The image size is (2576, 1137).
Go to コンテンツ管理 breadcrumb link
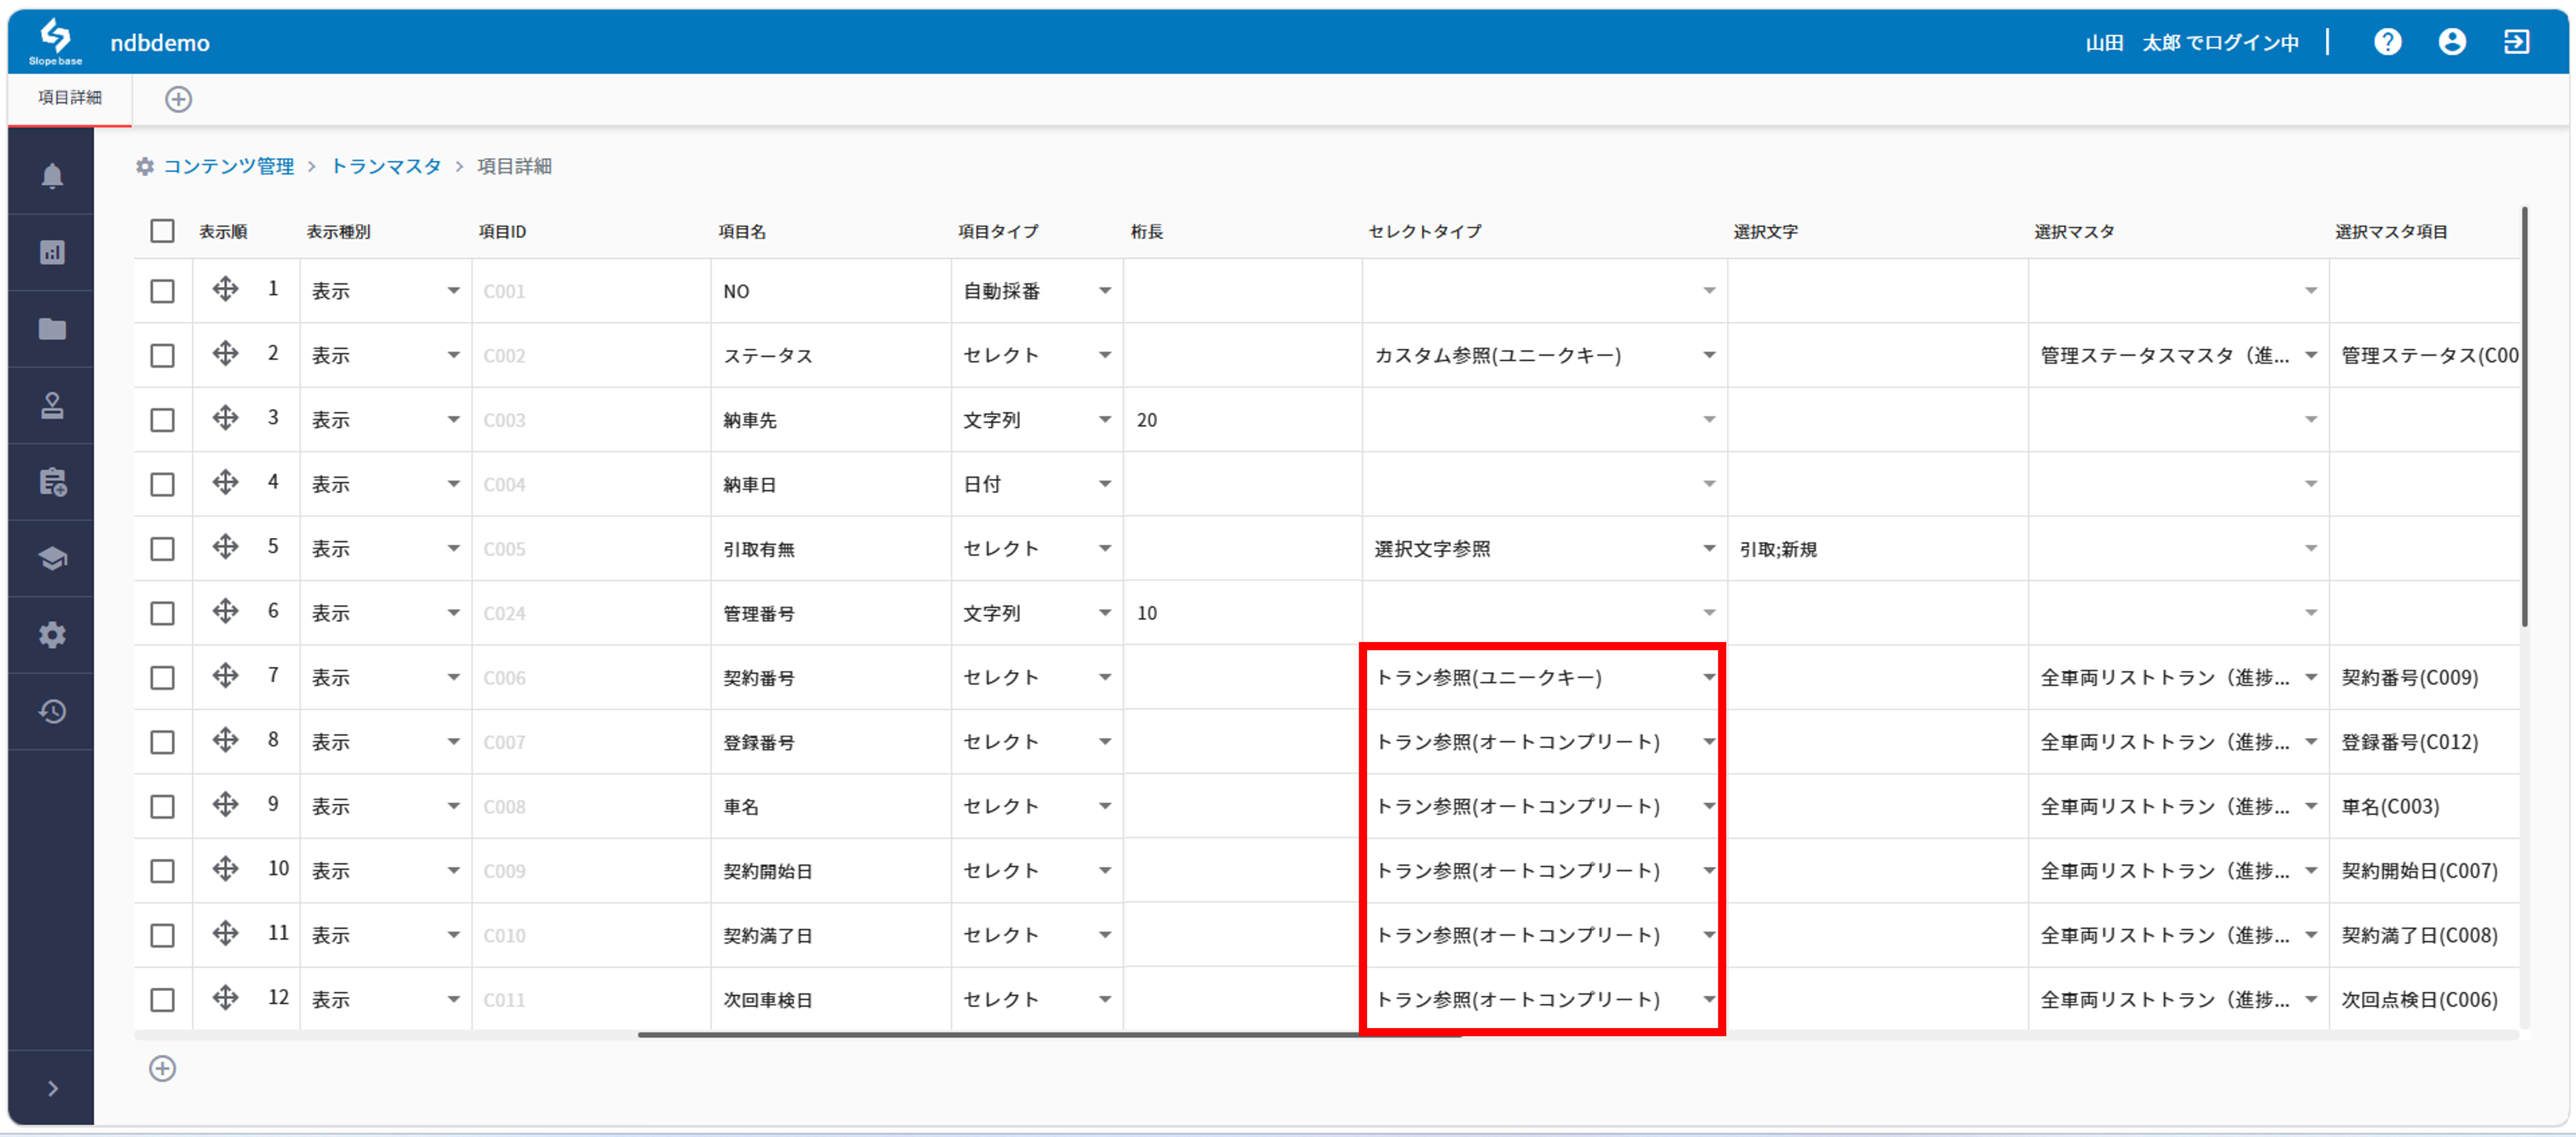229,166
